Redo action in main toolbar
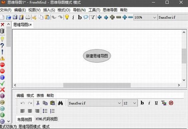 click(x=60, y=17)
